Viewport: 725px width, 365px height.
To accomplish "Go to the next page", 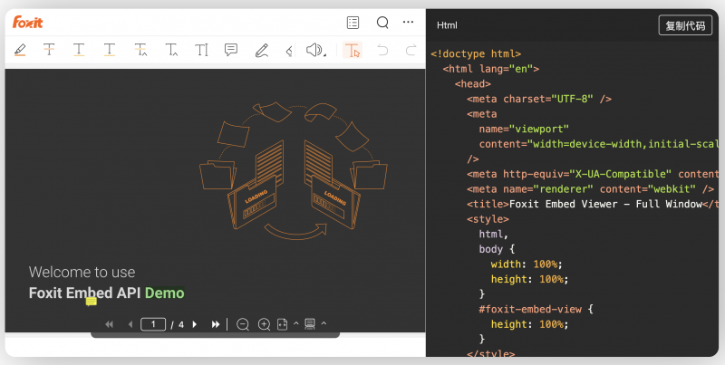I will coord(195,324).
